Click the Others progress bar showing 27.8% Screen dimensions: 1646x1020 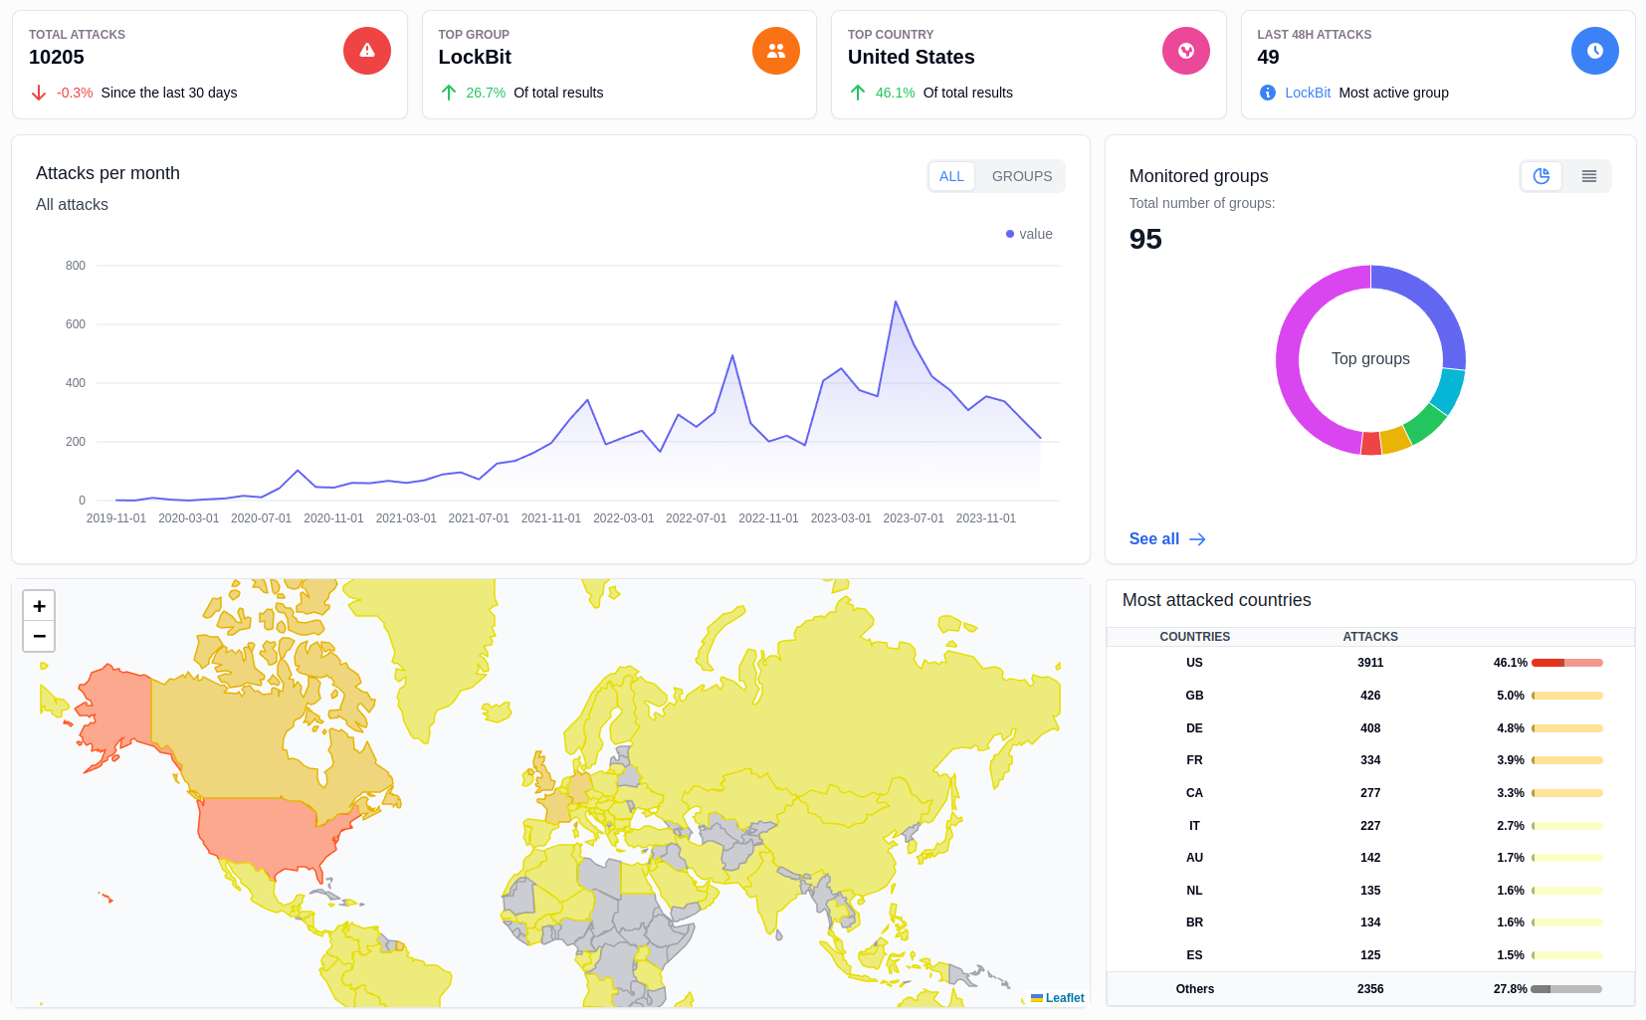(1566, 989)
